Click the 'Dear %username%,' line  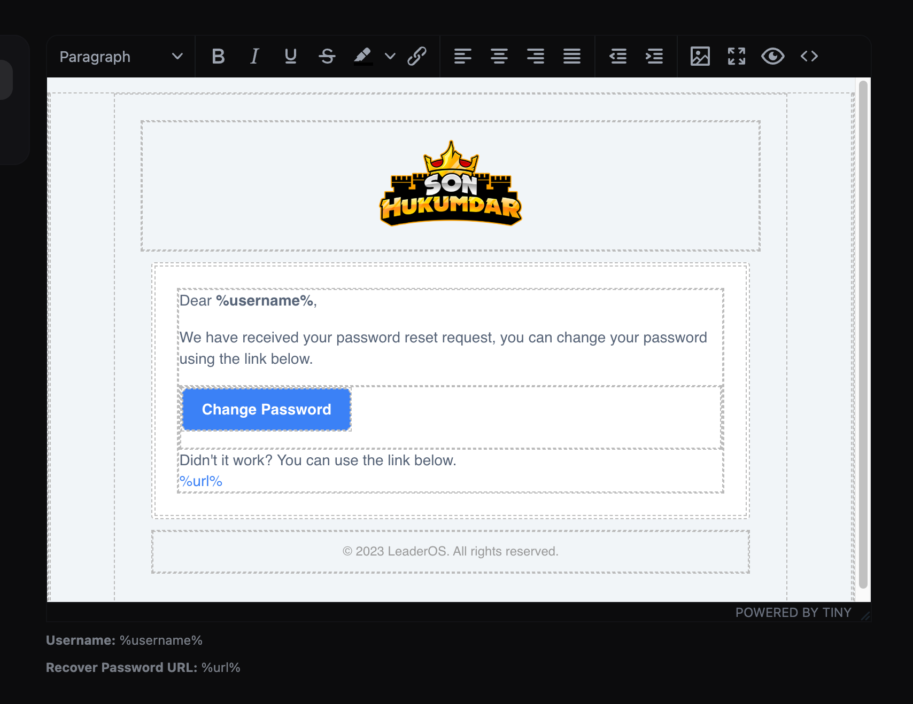point(248,301)
